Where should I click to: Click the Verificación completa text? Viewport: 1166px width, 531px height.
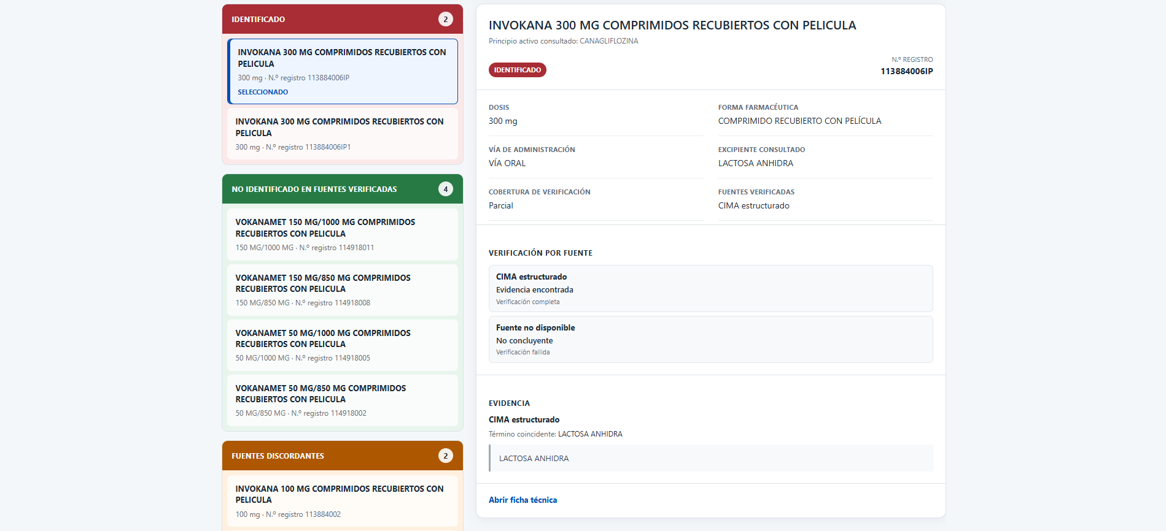(x=528, y=302)
